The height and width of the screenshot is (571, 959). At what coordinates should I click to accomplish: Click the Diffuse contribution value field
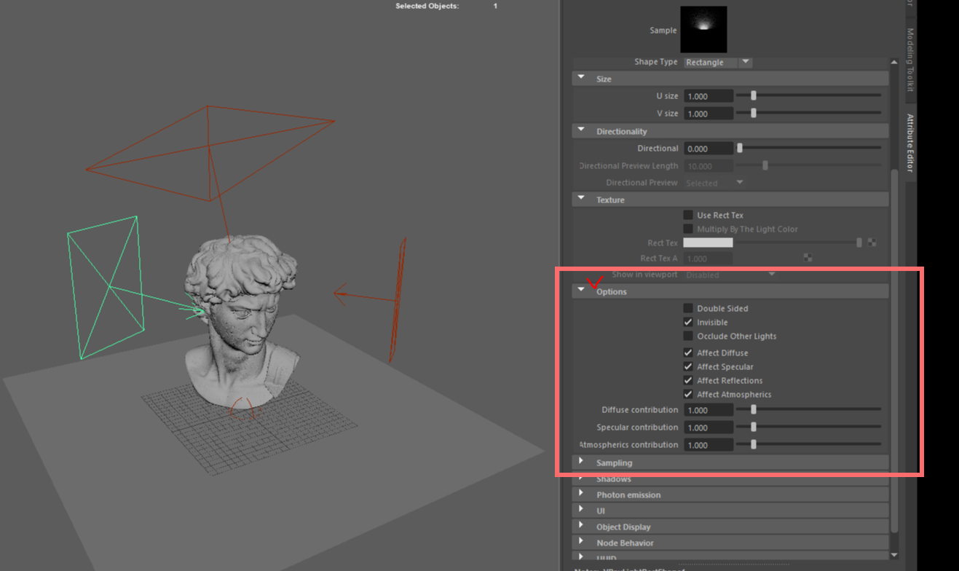pyautogui.click(x=709, y=410)
